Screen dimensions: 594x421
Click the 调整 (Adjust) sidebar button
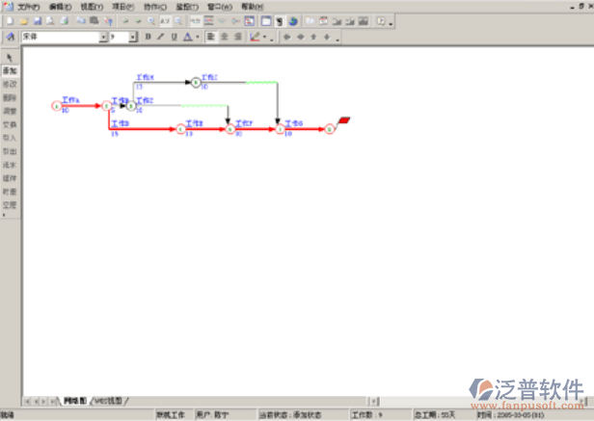click(x=10, y=112)
